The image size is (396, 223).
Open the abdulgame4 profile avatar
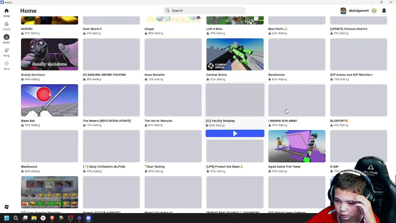(x=343, y=11)
